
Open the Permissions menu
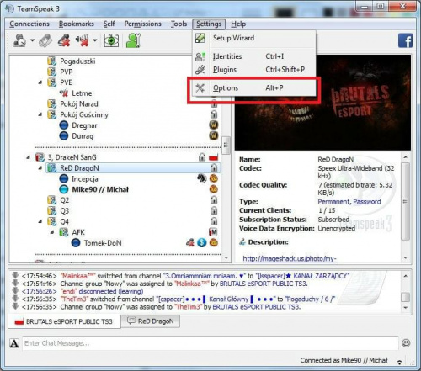142,24
